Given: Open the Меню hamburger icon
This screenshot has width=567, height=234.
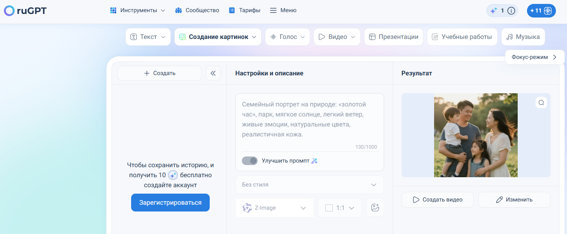Looking at the screenshot, I should [x=273, y=10].
